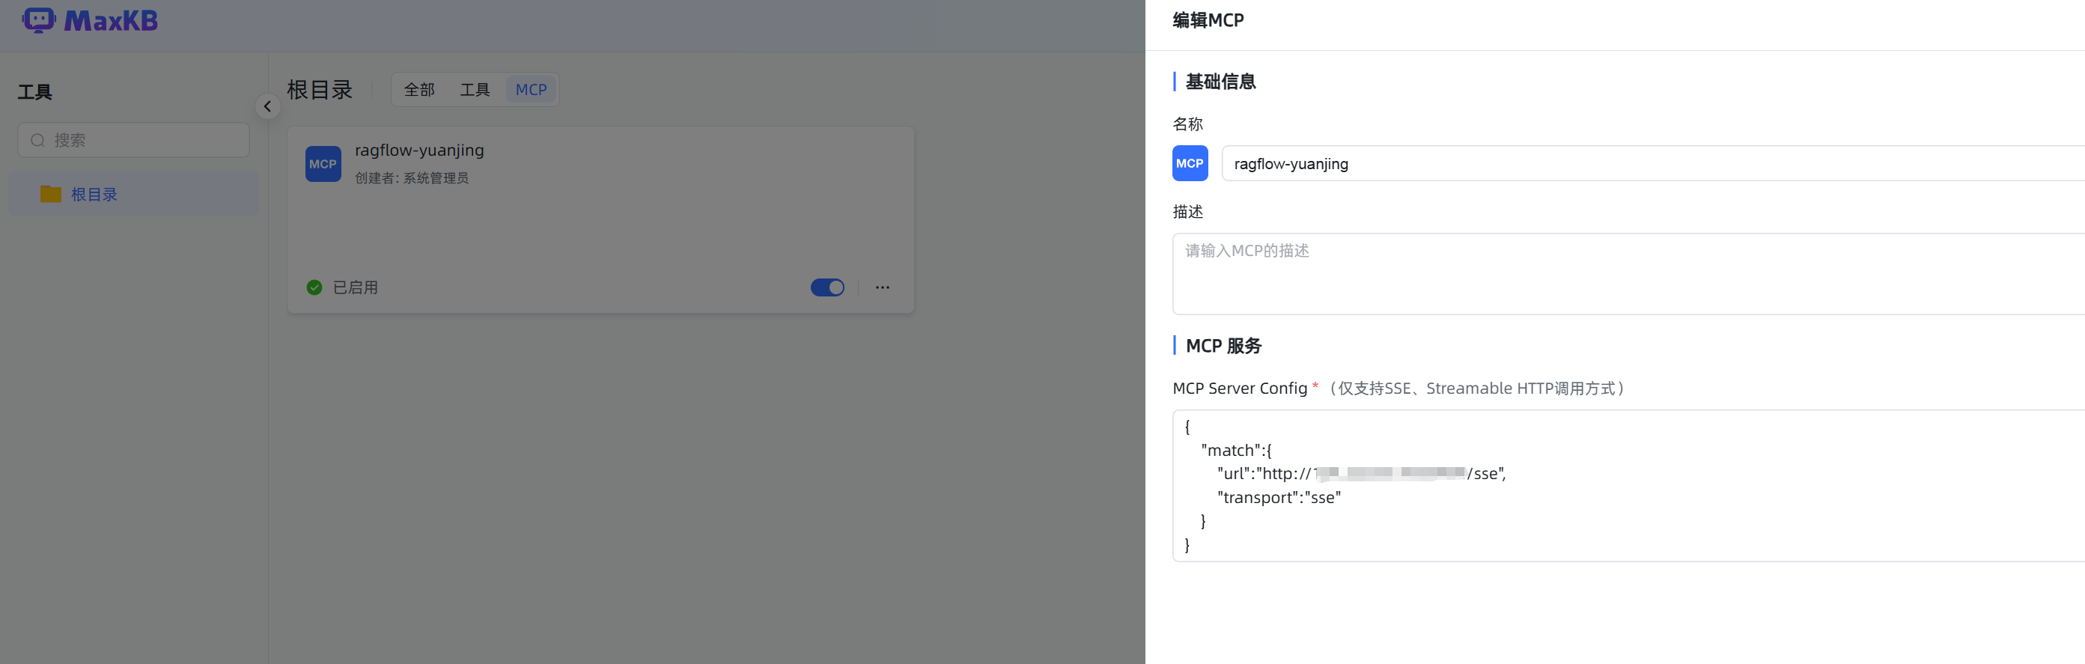The height and width of the screenshot is (664, 2085).
Task: Click the "transport":"sse" config line
Action: coord(1279,497)
